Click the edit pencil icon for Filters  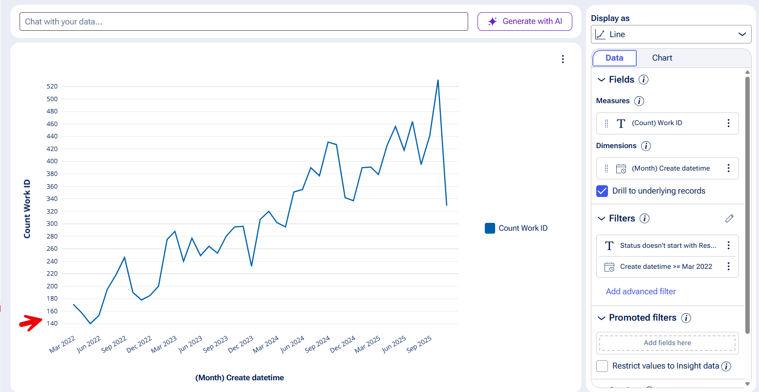(729, 218)
